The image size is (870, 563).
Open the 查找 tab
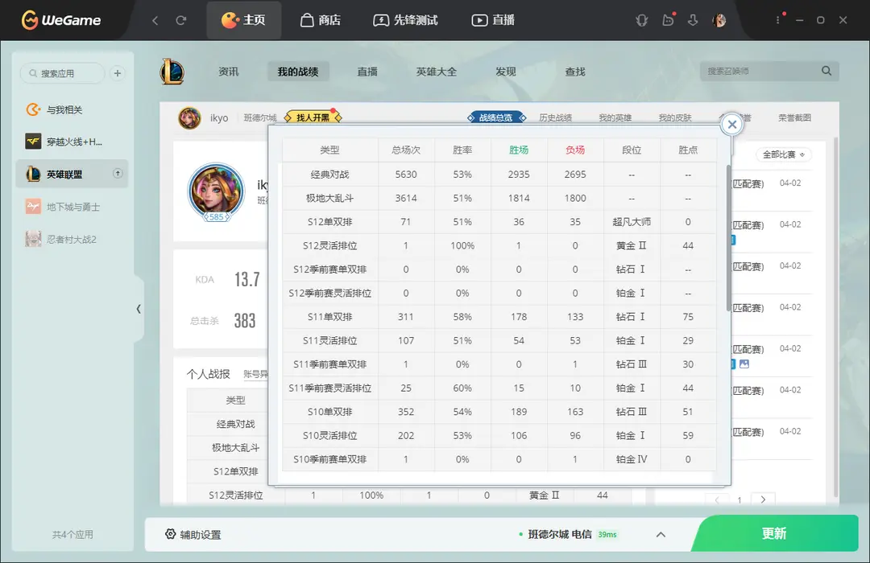click(575, 72)
